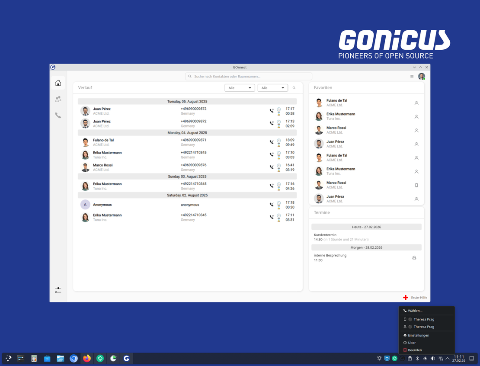Click the brightness icon in the system tray
This screenshot has width=480, height=366.
[x=425, y=358]
